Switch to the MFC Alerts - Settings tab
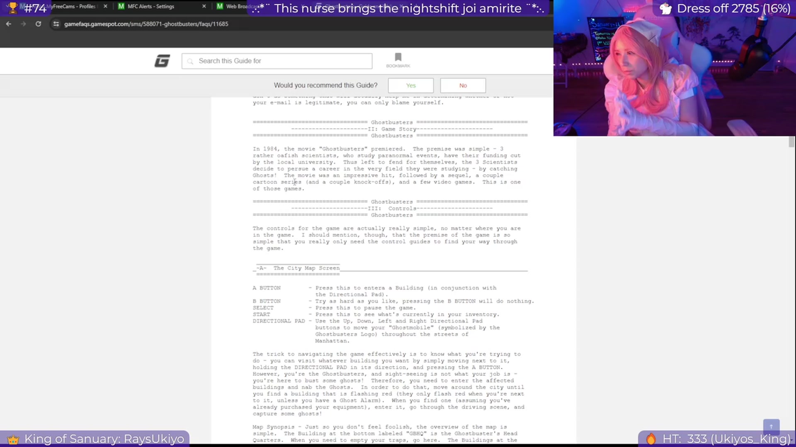 click(x=162, y=6)
